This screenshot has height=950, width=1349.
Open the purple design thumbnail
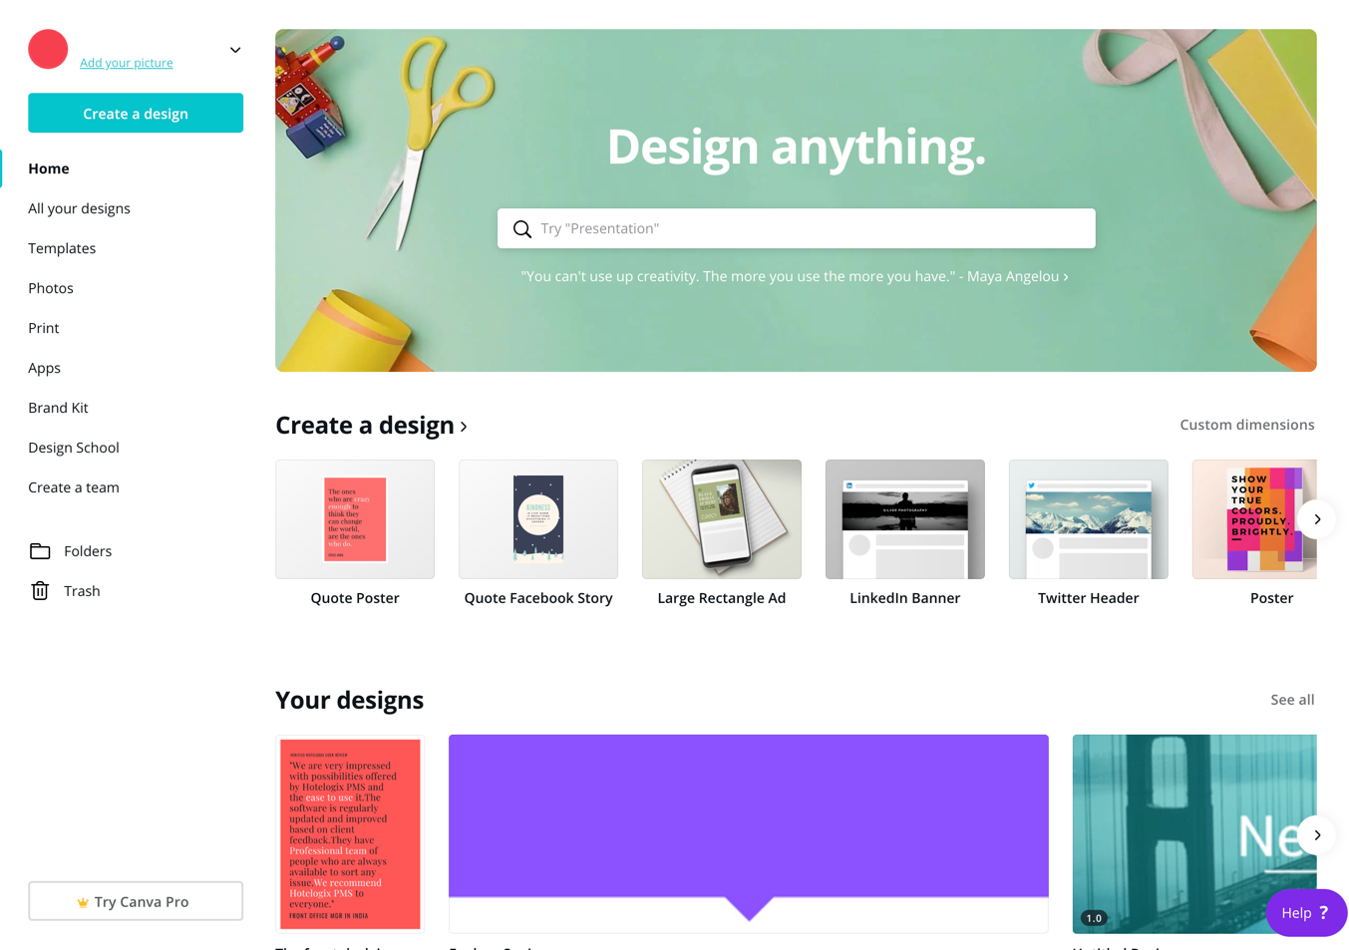pyautogui.click(x=749, y=834)
